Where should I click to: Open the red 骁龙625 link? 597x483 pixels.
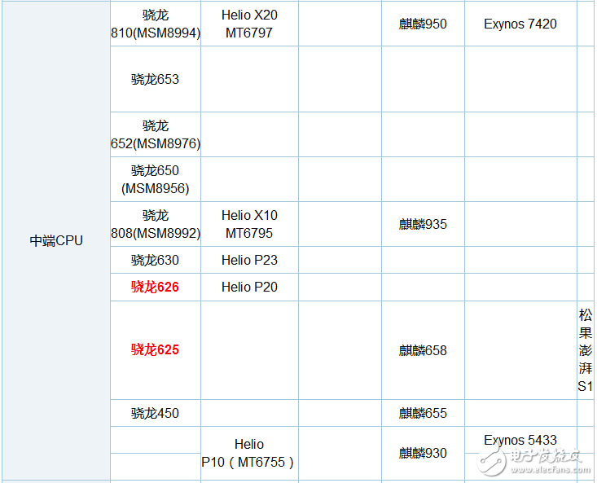155,349
